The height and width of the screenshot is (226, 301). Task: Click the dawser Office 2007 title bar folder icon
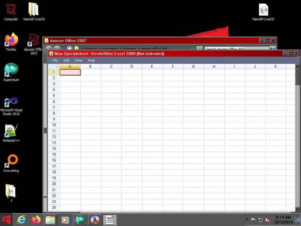(x=46, y=41)
